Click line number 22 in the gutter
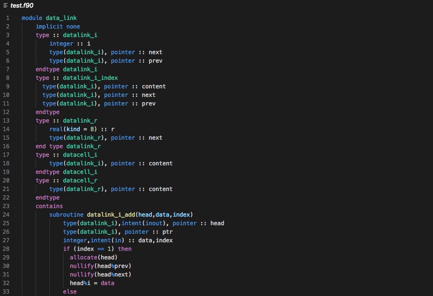Screen dimensions: 433x296 (x=6, y=198)
